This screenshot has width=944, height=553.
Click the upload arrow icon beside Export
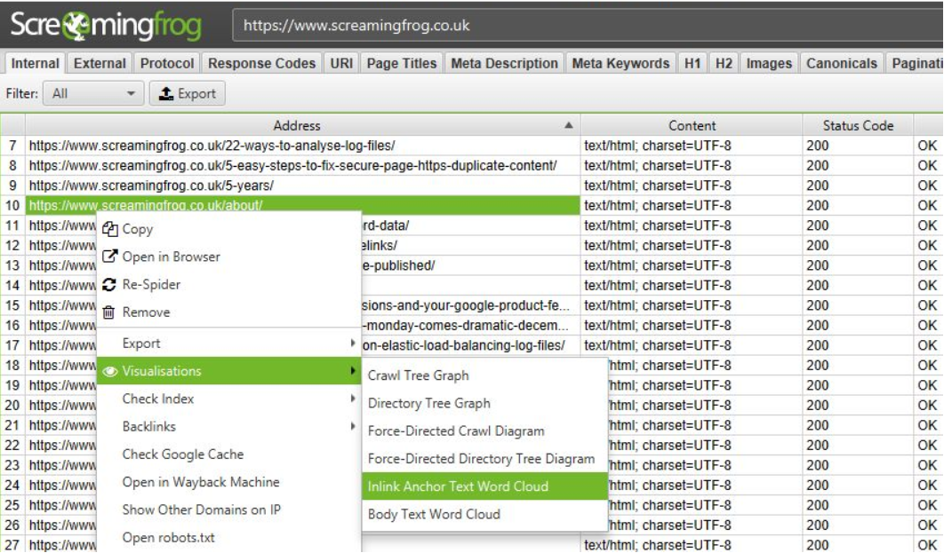(166, 93)
